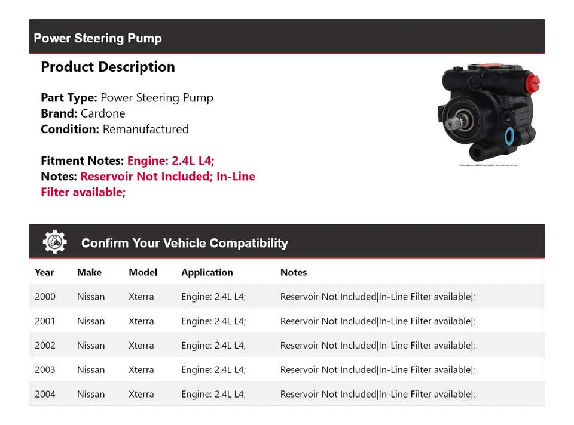Viewport: 574px width, 425px height.
Task: Click the 2004 Nissan Xterra row
Action: click(286, 395)
